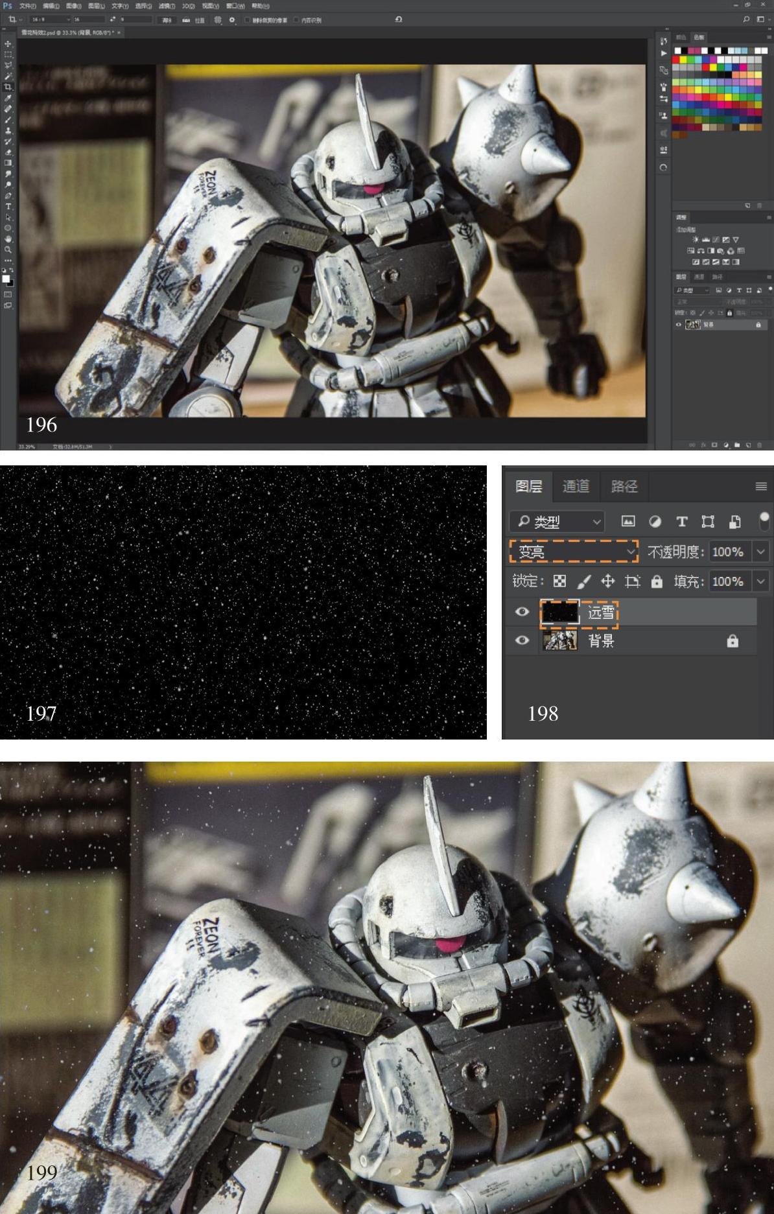This screenshot has height=1214, width=774.
Task: Open opacity slider arrow in enlarged panel
Action: [760, 552]
